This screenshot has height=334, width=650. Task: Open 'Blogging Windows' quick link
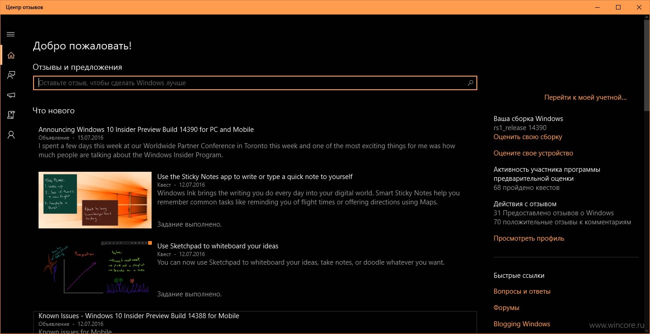(x=522, y=324)
